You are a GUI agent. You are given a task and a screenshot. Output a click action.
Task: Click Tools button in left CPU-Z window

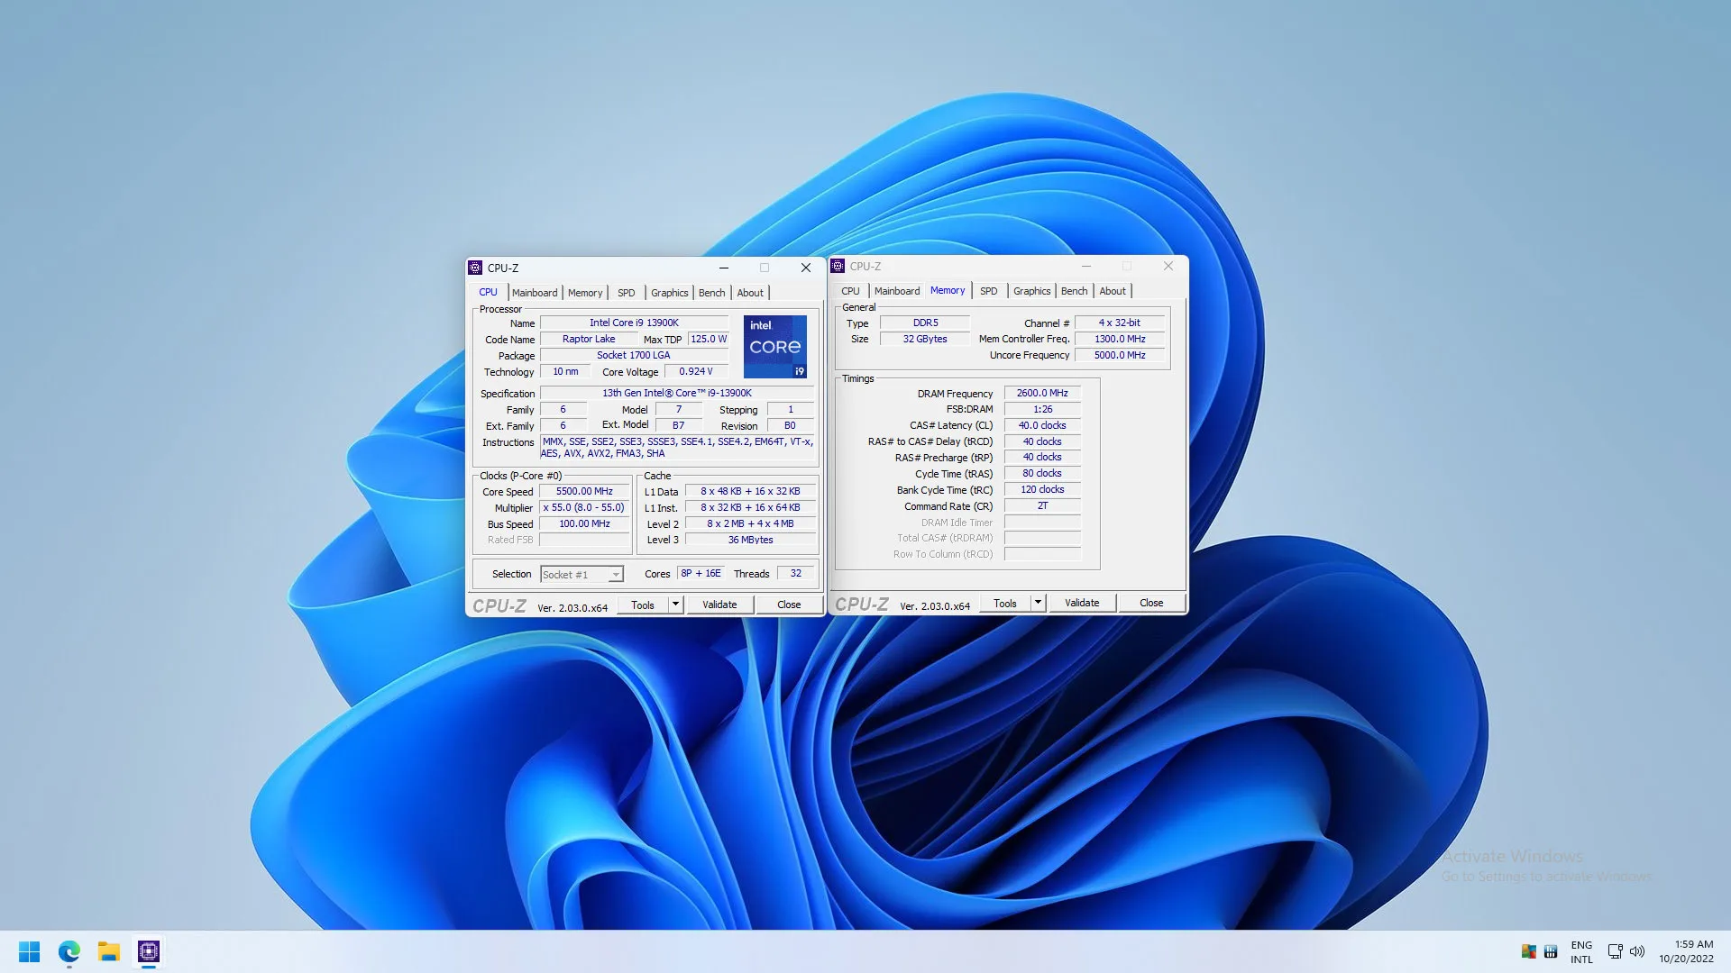coord(643,605)
